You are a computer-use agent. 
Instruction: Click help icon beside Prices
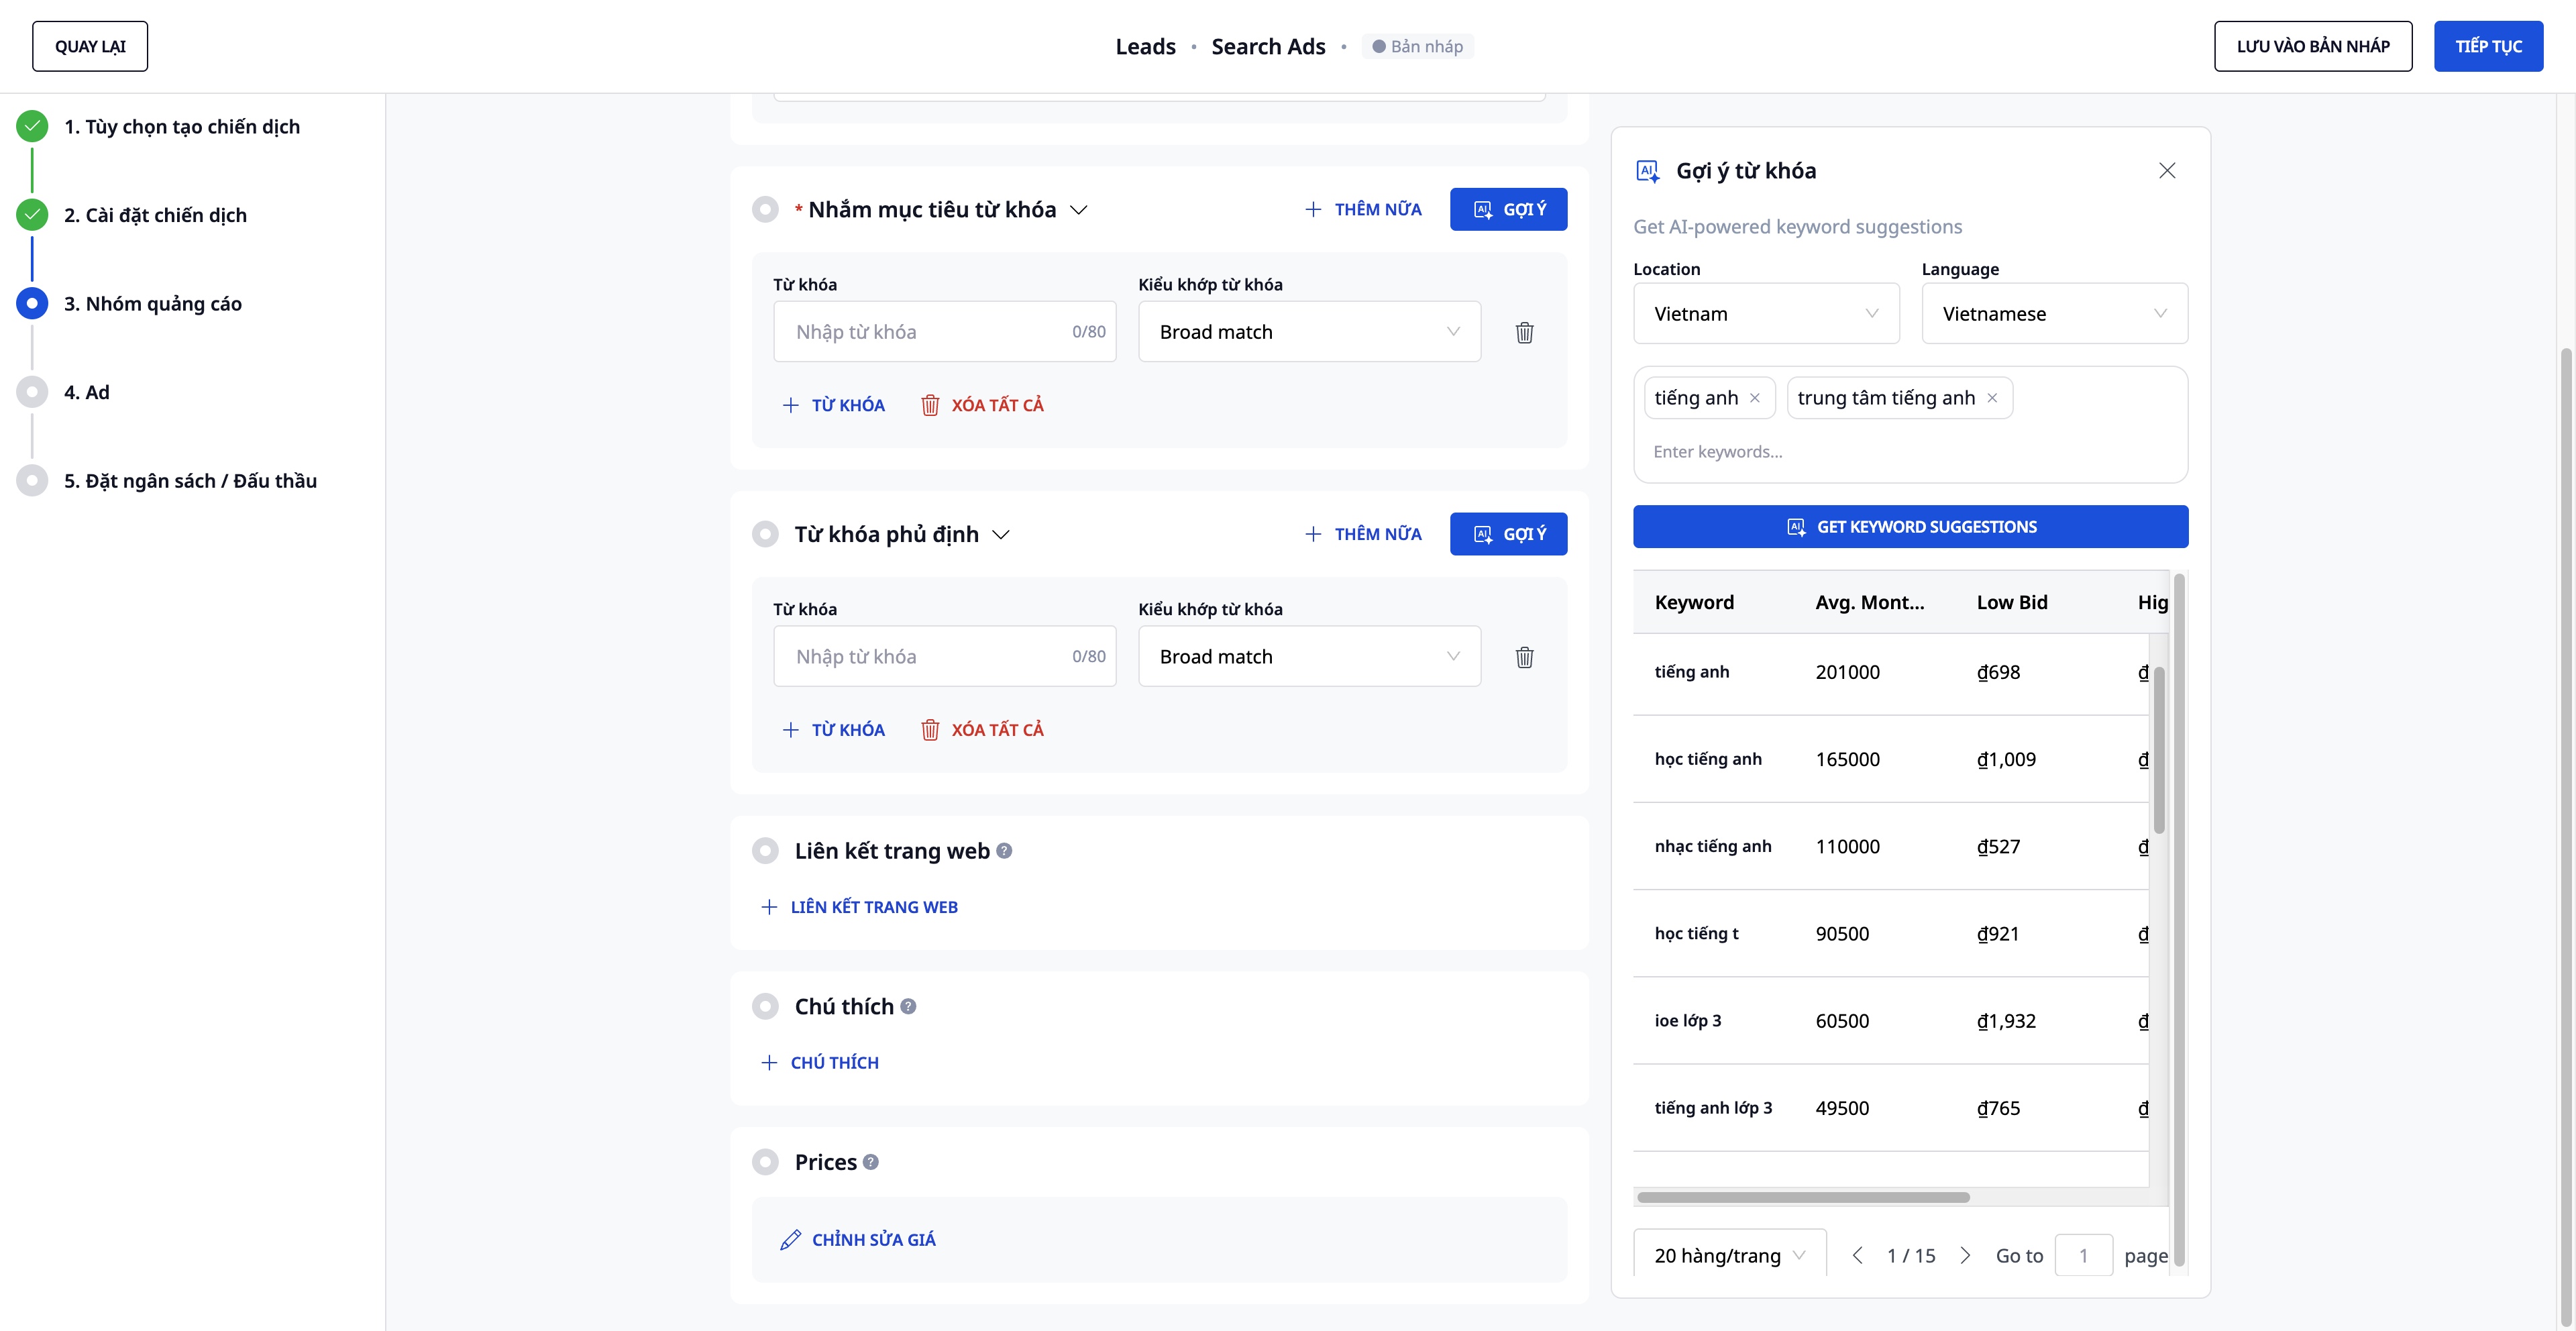point(871,1162)
